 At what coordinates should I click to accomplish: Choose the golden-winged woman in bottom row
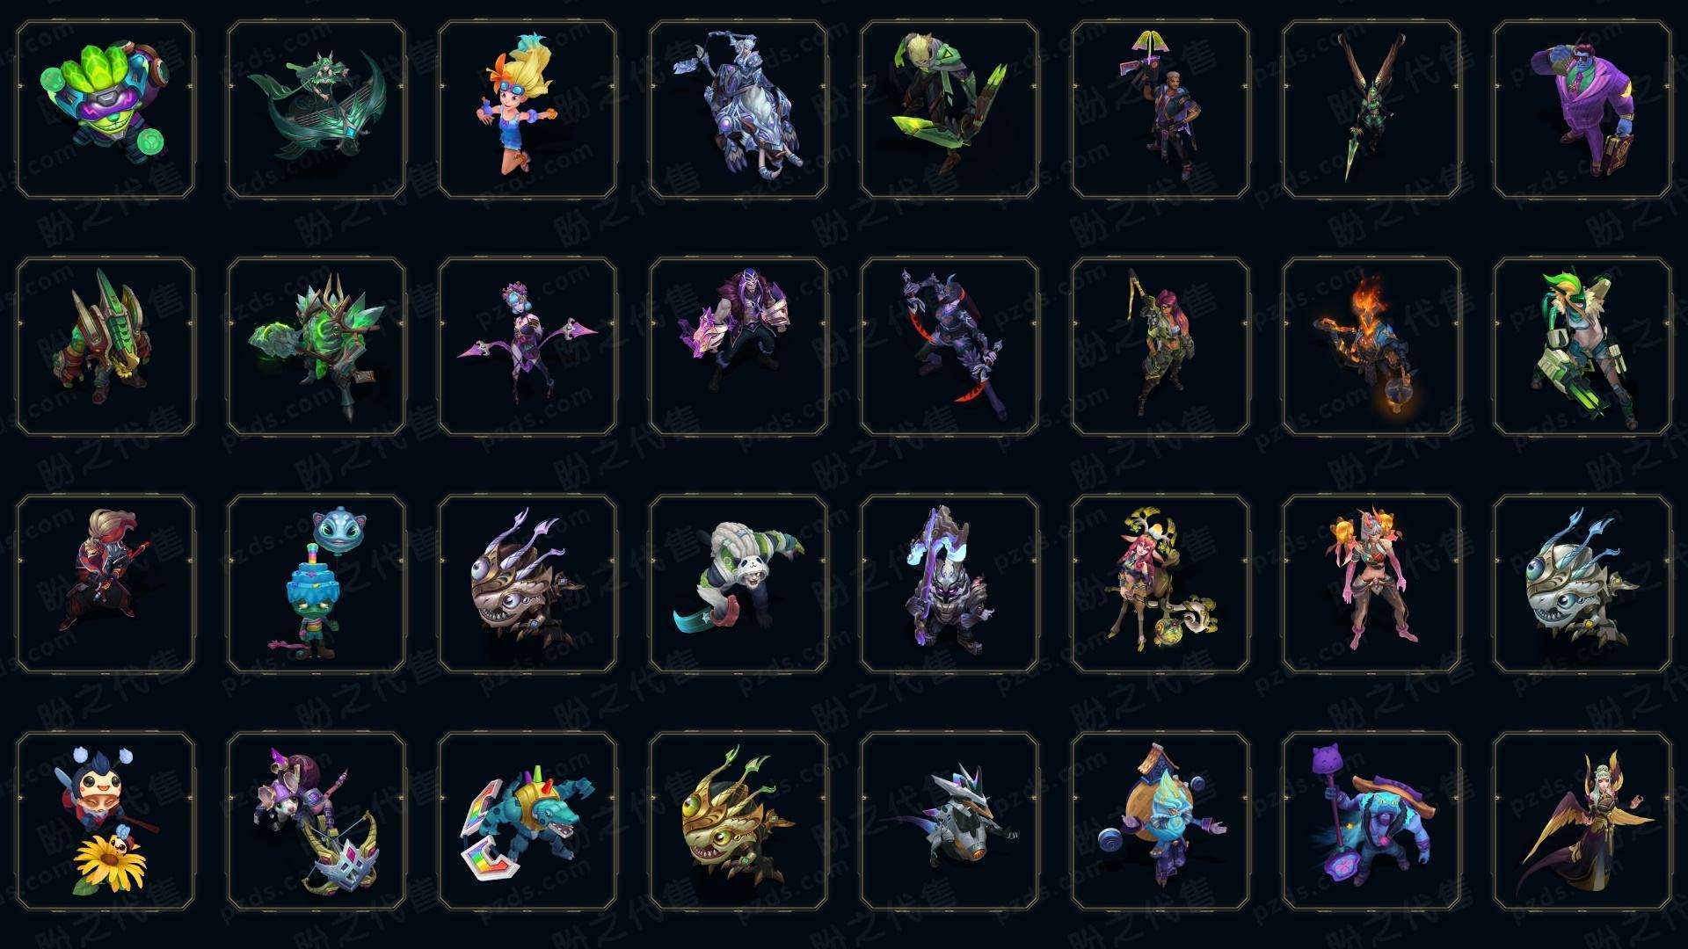[x=1582, y=821]
